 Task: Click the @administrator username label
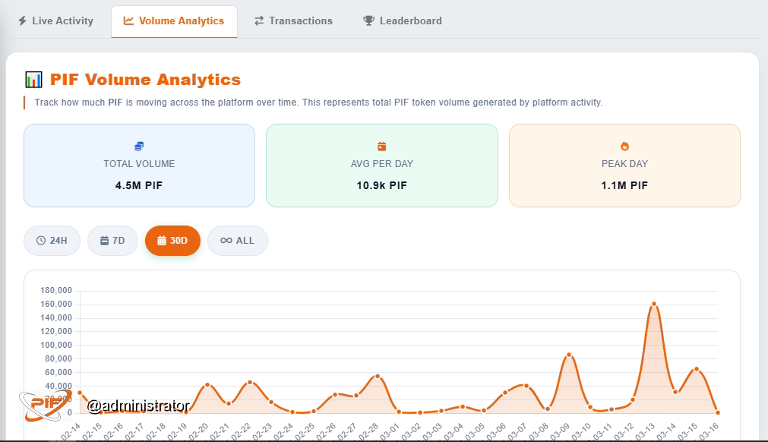(138, 406)
